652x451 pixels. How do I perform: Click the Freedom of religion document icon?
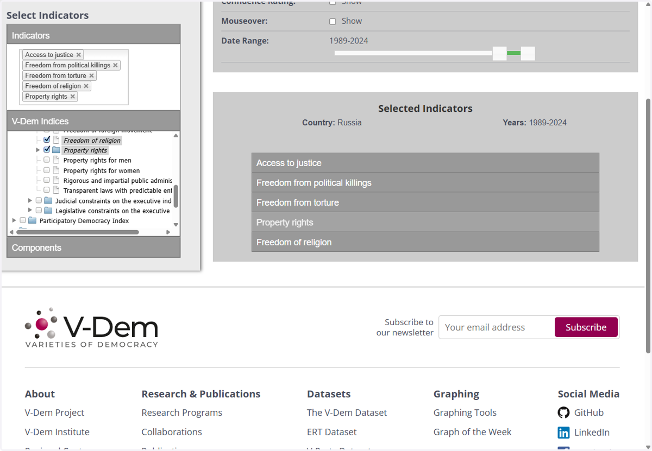[x=56, y=140]
